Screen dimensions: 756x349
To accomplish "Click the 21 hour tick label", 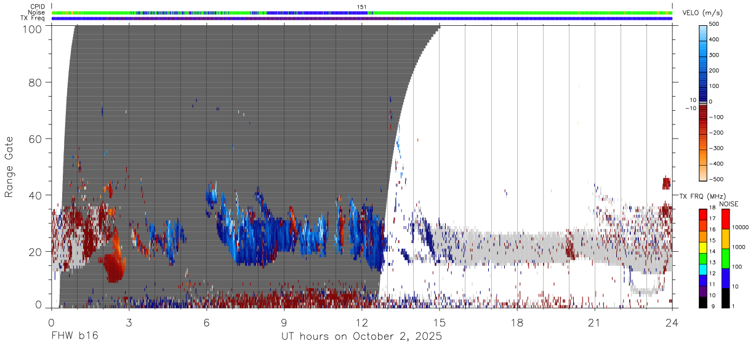I will click(x=595, y=322).
